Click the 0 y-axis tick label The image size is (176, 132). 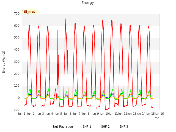click(x=19, y=98)
